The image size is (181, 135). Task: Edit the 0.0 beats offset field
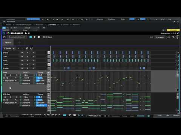click(x=160, y=37)
